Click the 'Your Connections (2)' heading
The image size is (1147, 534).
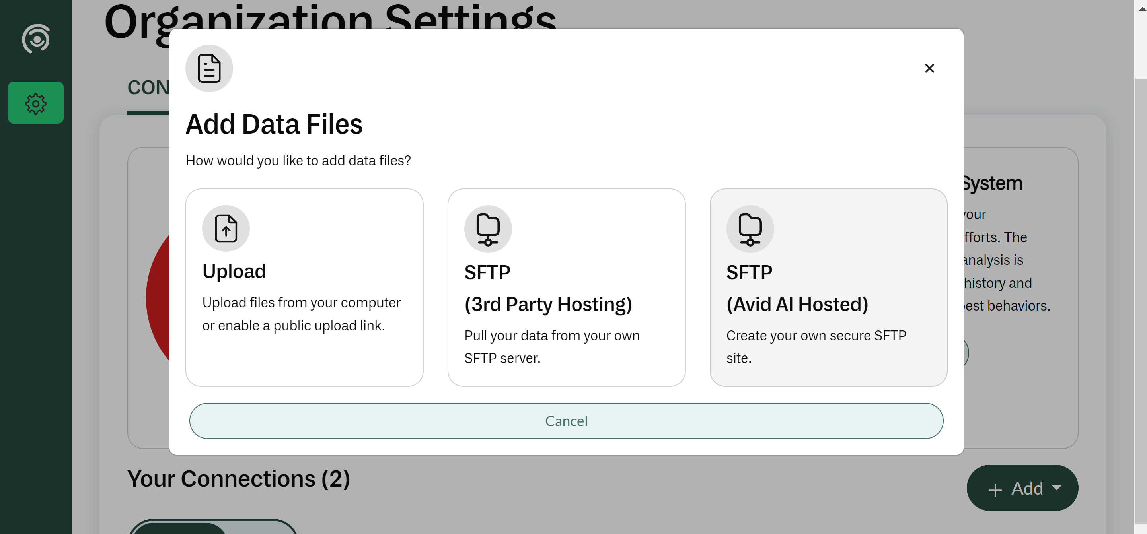pos(239,479)
